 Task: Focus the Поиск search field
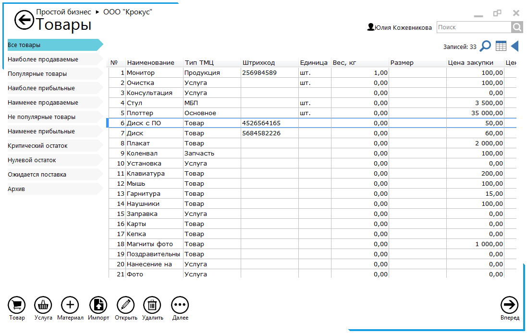(x=474, y=27)
